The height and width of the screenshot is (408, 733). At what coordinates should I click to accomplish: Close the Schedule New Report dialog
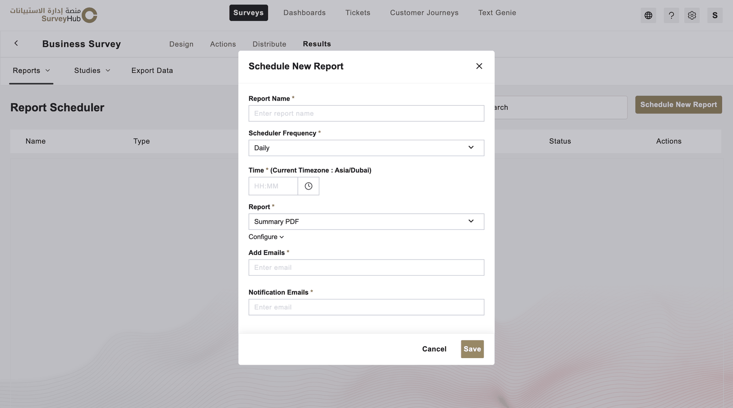(479, 66)
